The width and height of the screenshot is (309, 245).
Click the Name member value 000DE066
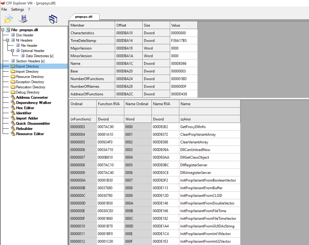click(x=184, y=63)
